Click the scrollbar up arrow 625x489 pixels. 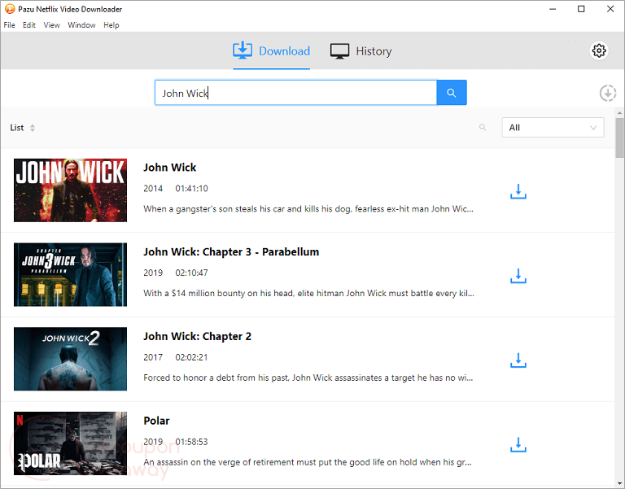619,113
